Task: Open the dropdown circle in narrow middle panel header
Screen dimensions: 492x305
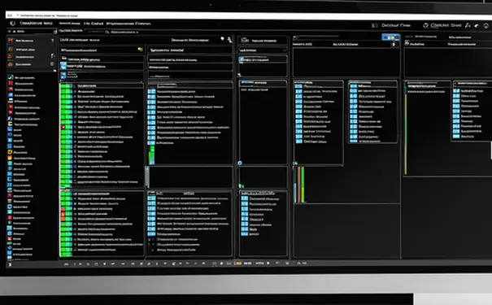Action: (285, 50)
